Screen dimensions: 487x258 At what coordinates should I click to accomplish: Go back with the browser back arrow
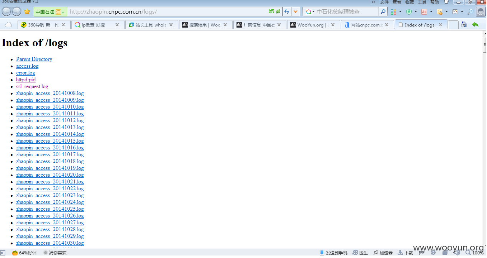(6, 12)
